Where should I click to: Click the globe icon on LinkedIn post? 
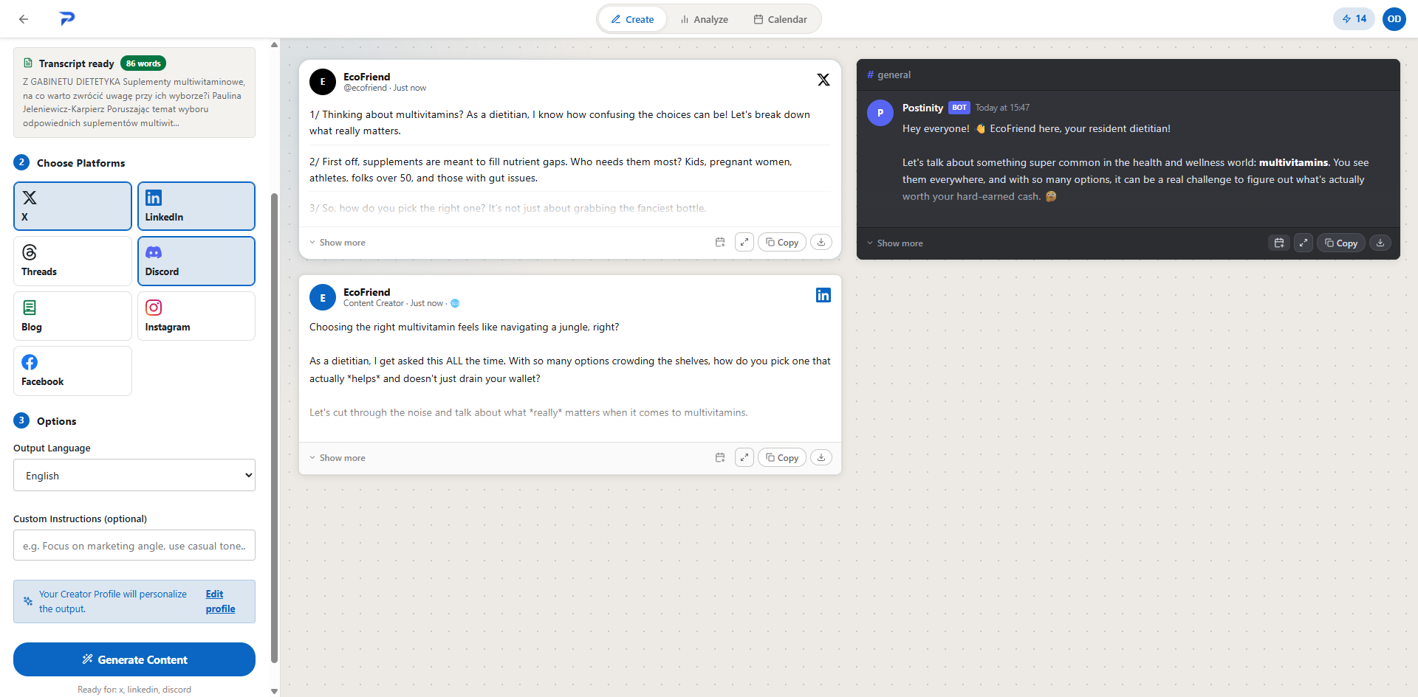point(455,303)
